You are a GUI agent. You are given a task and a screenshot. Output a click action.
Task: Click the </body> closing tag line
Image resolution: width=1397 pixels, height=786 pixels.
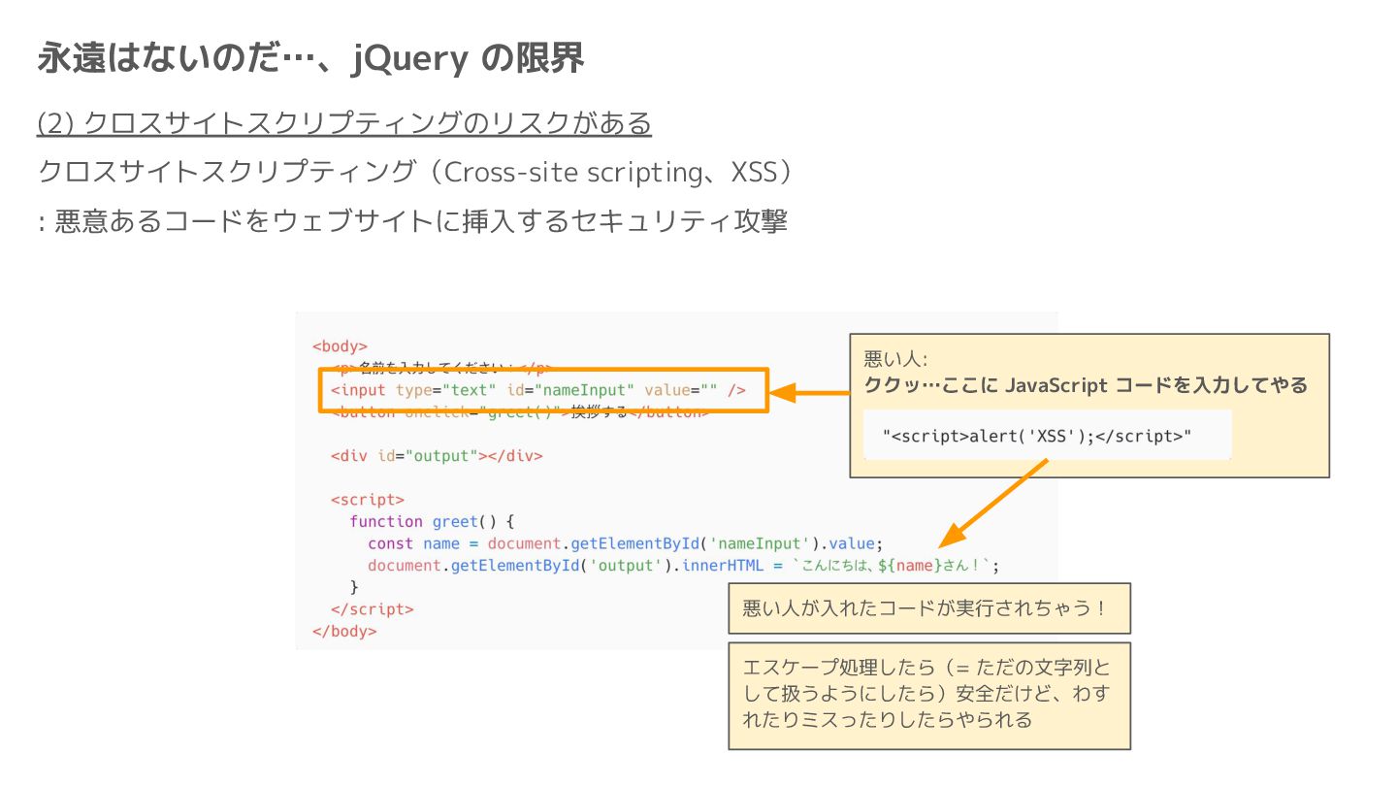(344, 632)
